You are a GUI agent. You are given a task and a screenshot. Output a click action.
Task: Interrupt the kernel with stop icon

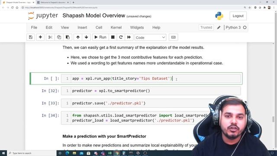click(x=113, y=37)
